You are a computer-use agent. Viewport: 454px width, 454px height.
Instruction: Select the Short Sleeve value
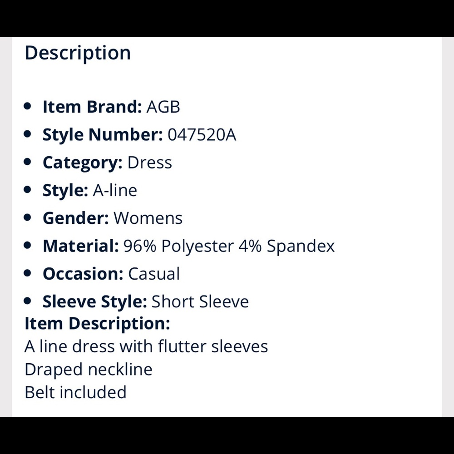click(200, 302)
